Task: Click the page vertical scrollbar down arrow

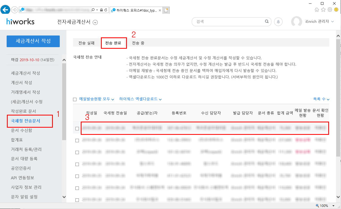Action: pos(338,197)
